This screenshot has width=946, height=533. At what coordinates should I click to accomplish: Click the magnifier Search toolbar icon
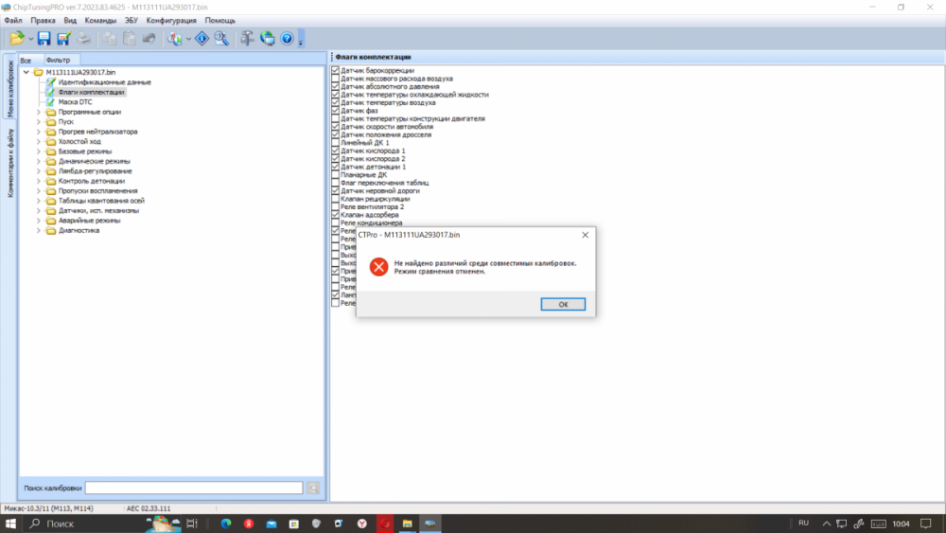(x=221, y=39)
